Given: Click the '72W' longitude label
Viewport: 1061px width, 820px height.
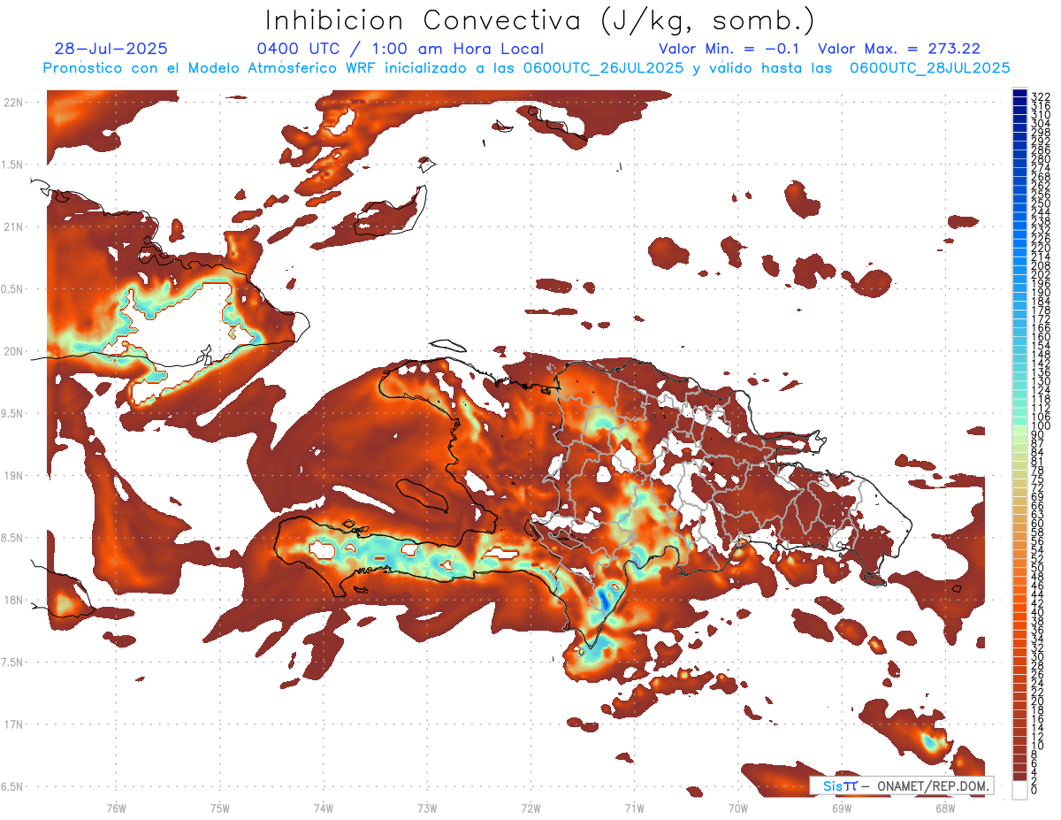Looking at the screenshot, I should 530,807.
